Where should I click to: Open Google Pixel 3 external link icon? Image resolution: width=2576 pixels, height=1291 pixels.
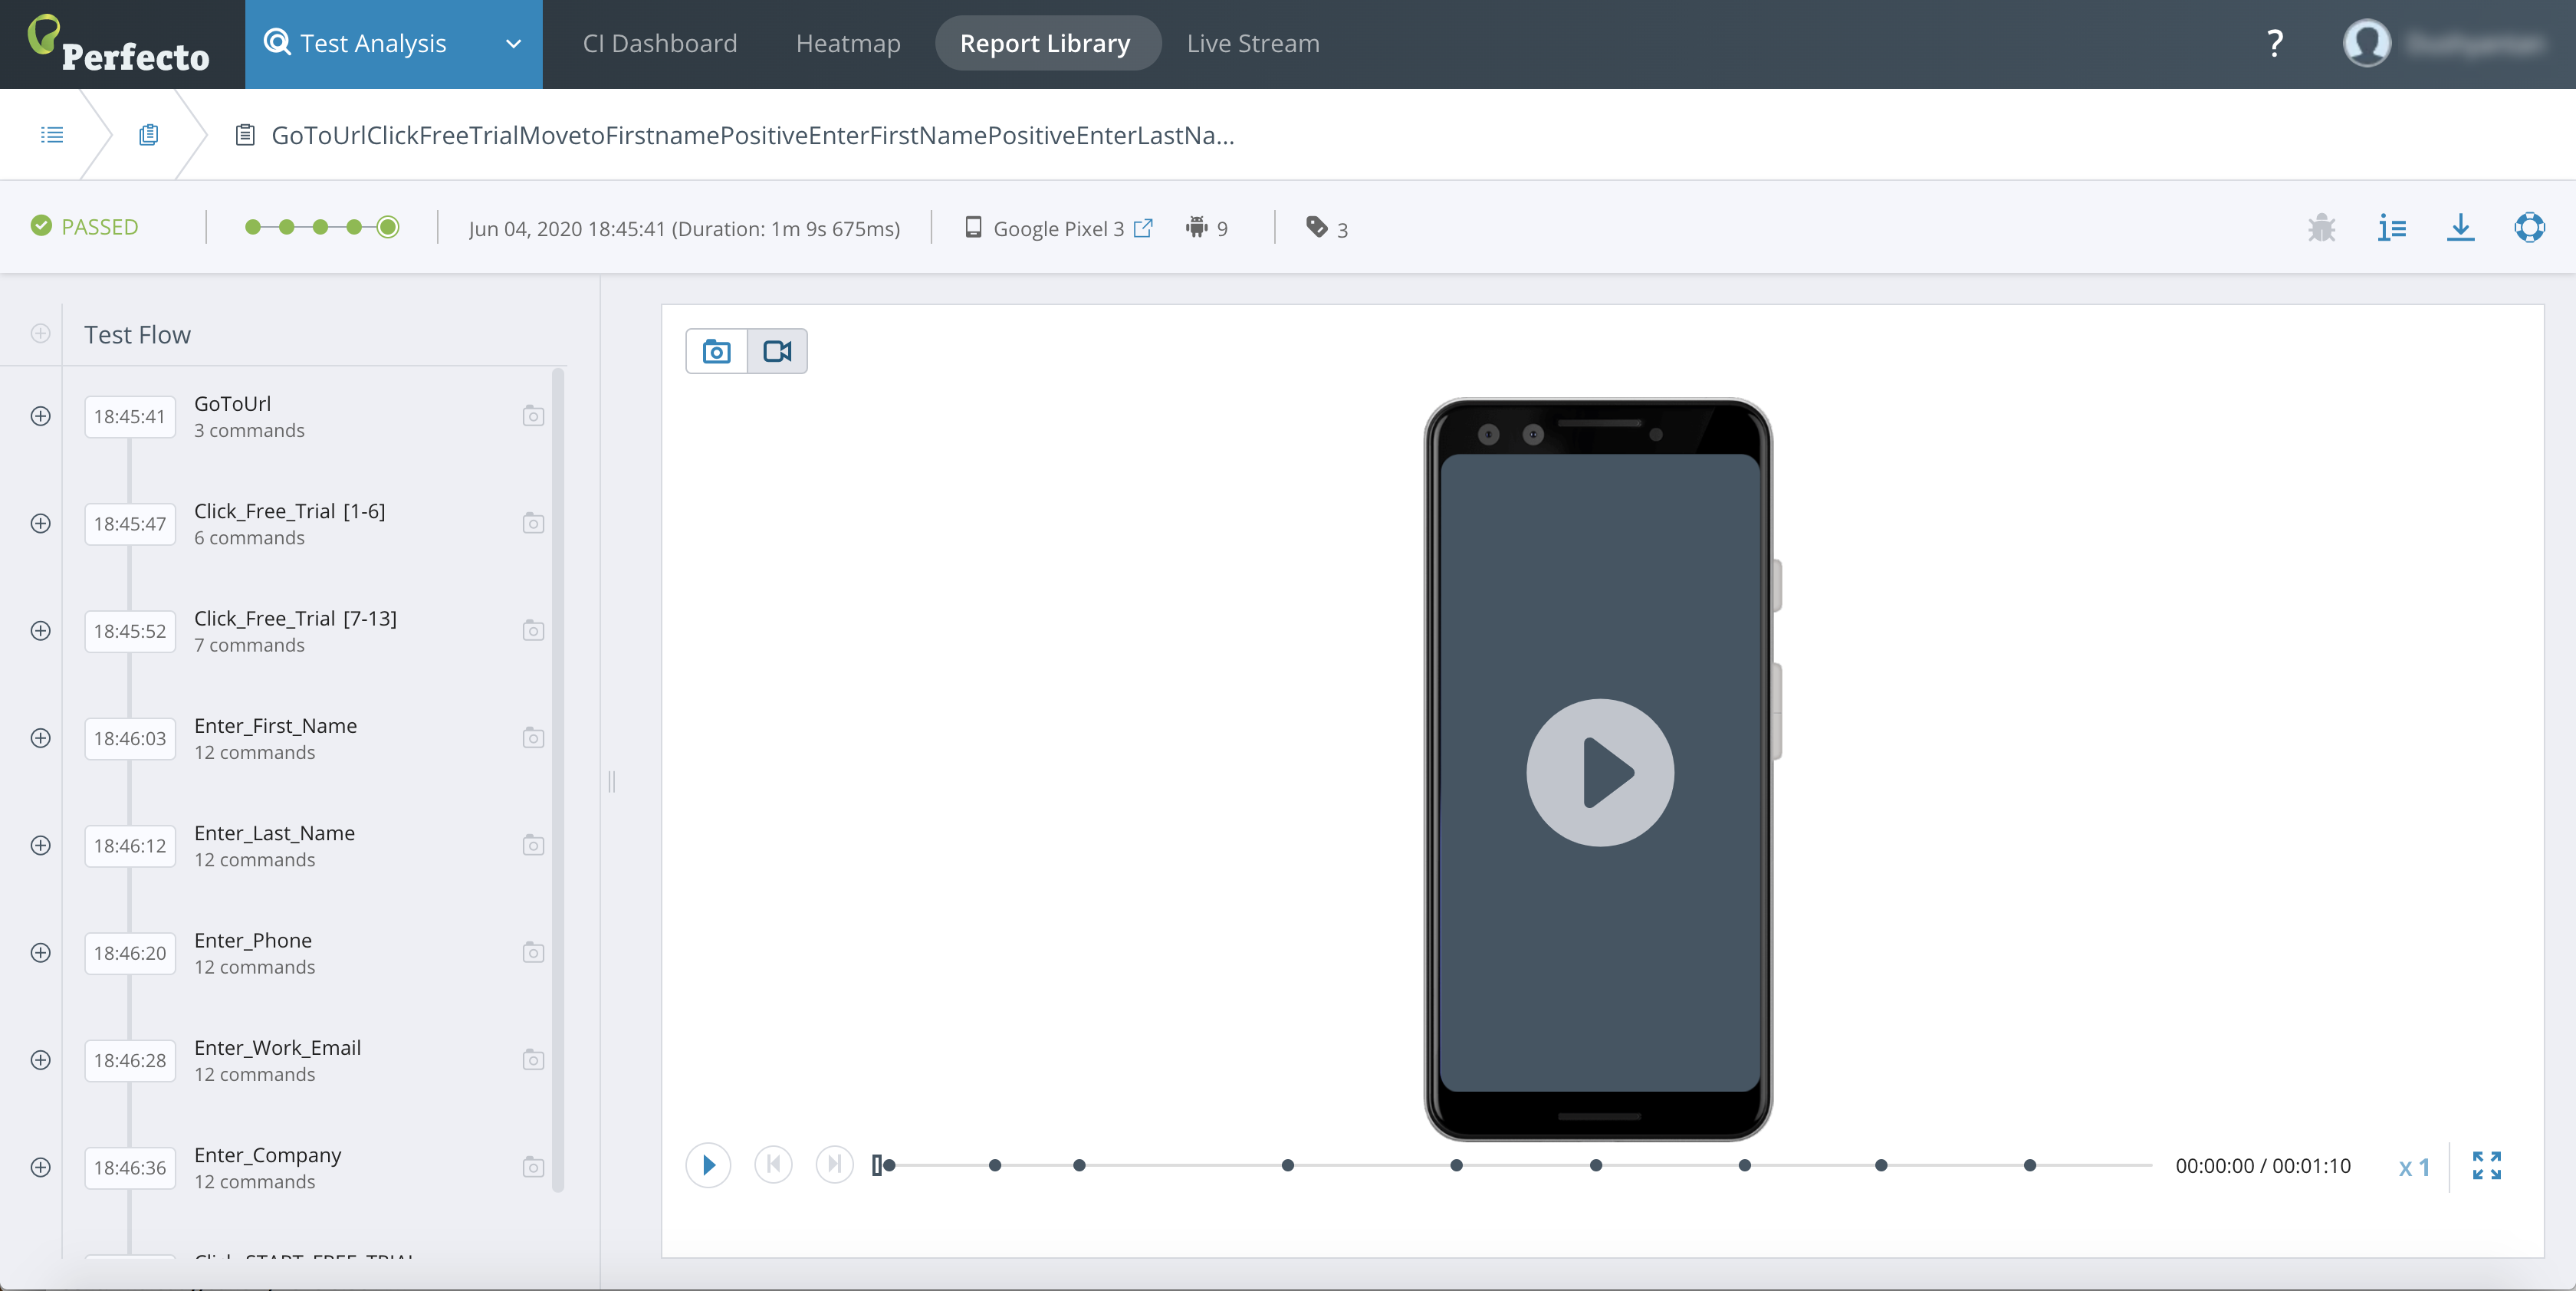pyautogui.click(x=1143, y=227)
